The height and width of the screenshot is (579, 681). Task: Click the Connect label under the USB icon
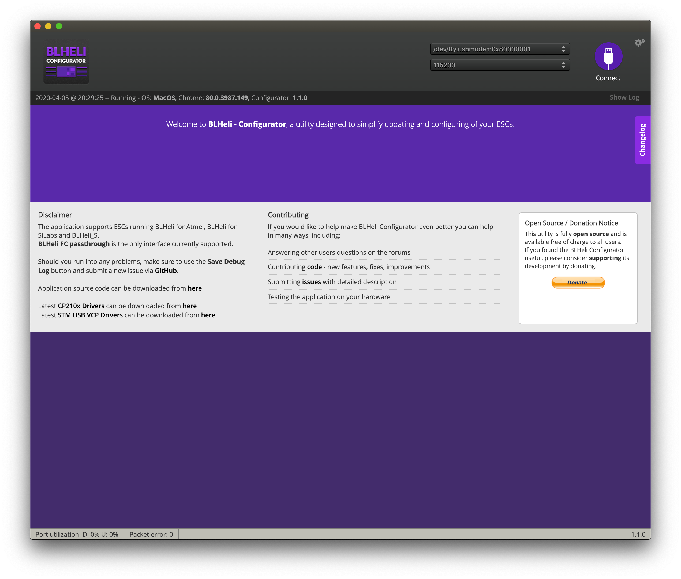608,78
